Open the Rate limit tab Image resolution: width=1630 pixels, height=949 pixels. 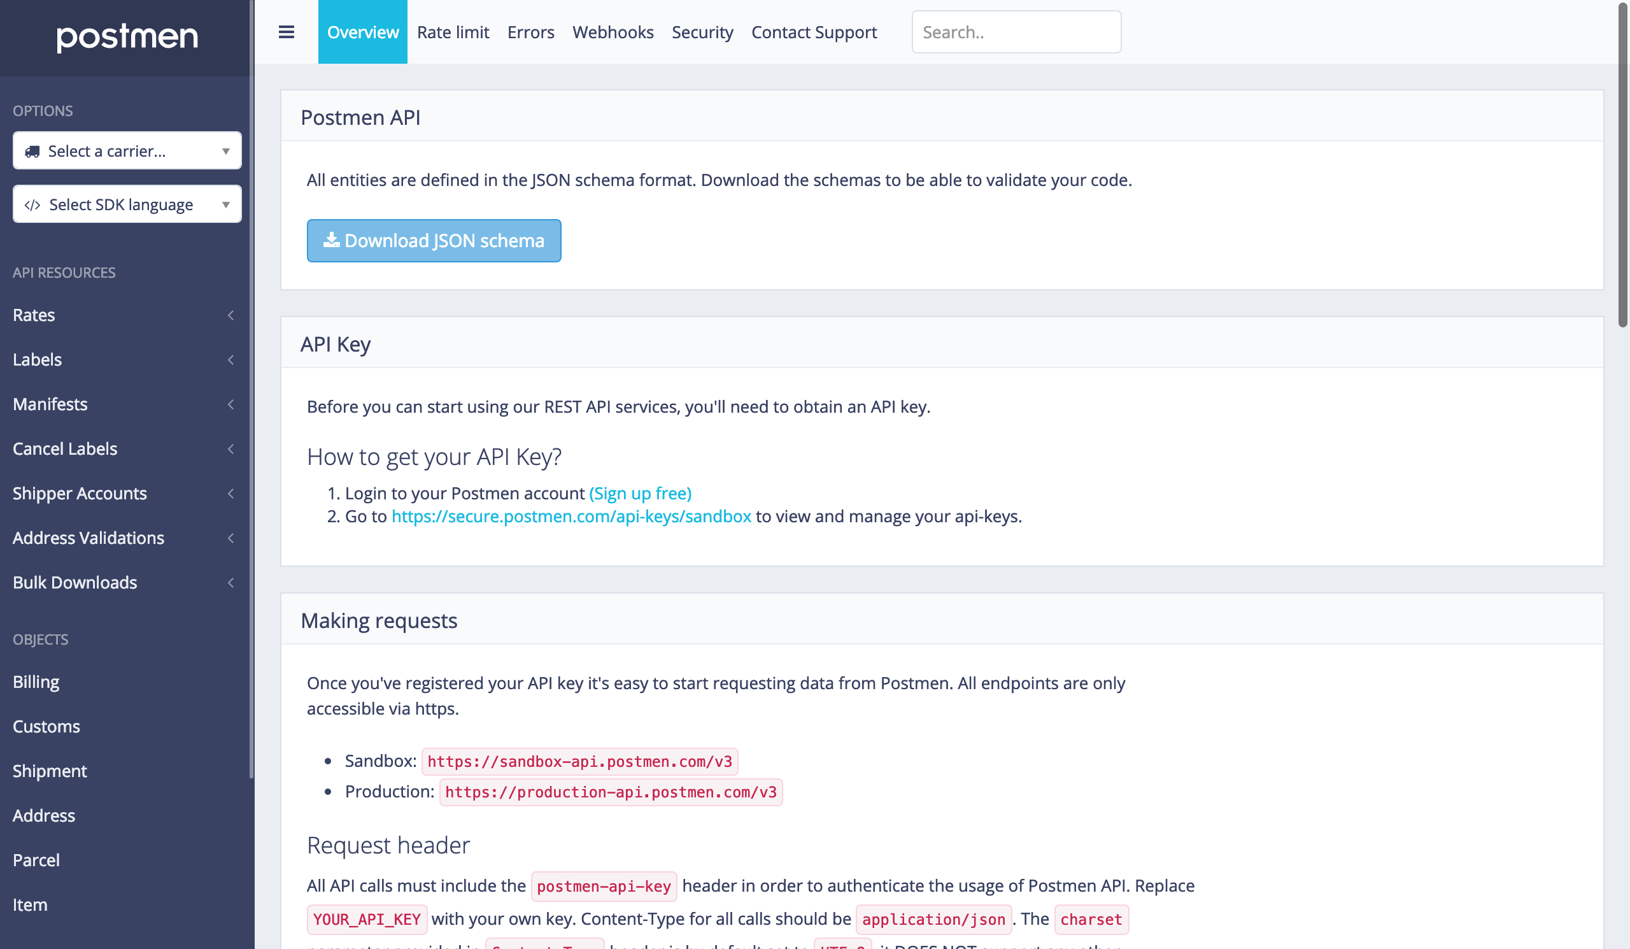[x=453, y=32]
